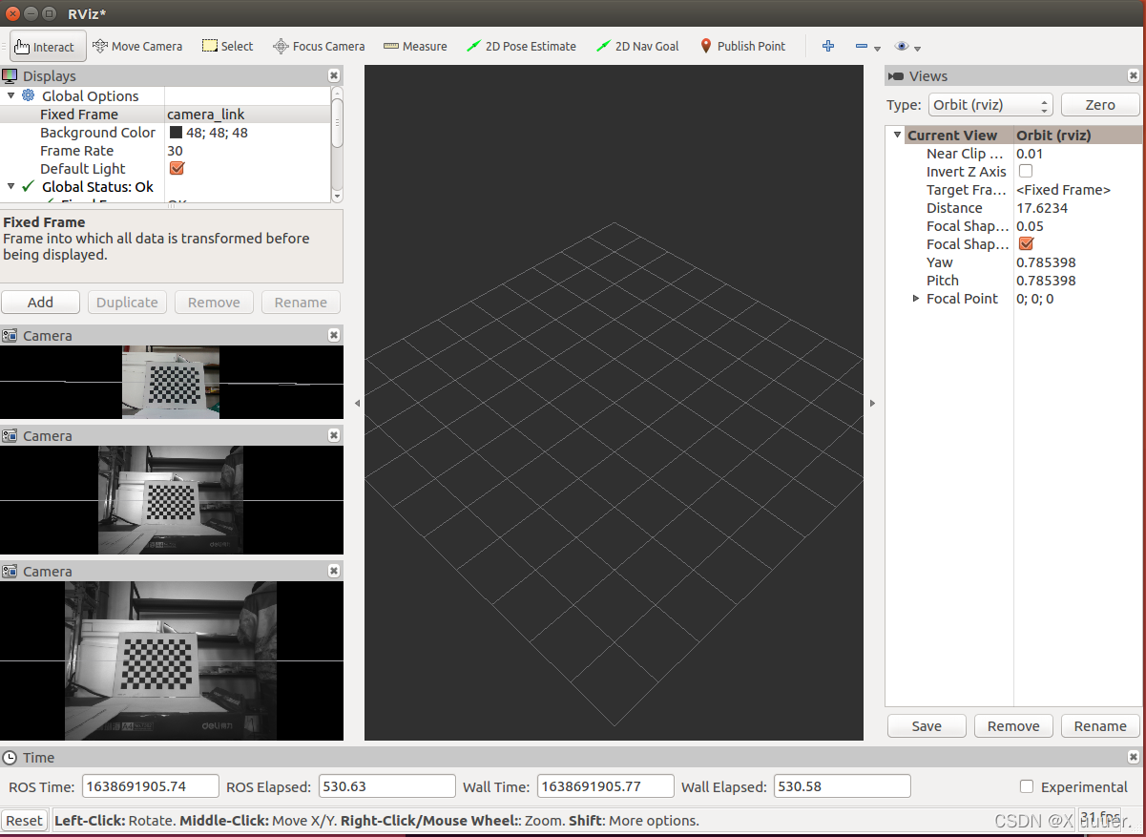Image resolution: width=1146 pixels, height=837 pixels.
Task: Select the 2D Pose Estimate tool
Action: [x=521, y=45]
